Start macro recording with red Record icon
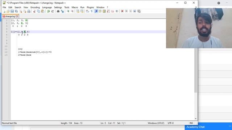Screen dimensions: 232x130 pos(122,11)
